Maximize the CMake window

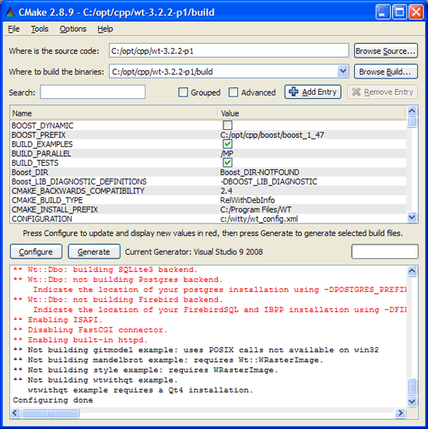(399, 12)
